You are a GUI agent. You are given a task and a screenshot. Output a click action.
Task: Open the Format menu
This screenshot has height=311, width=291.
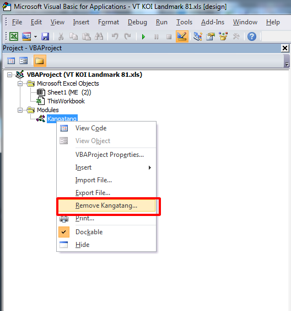click(x=109, y=22)
